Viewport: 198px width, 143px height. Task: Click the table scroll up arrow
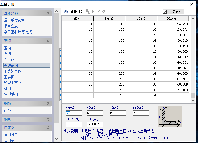coord(193,19)
